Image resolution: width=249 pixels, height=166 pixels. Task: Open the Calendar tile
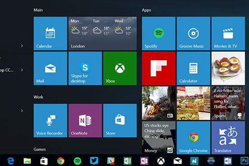[x=50, y=34]
